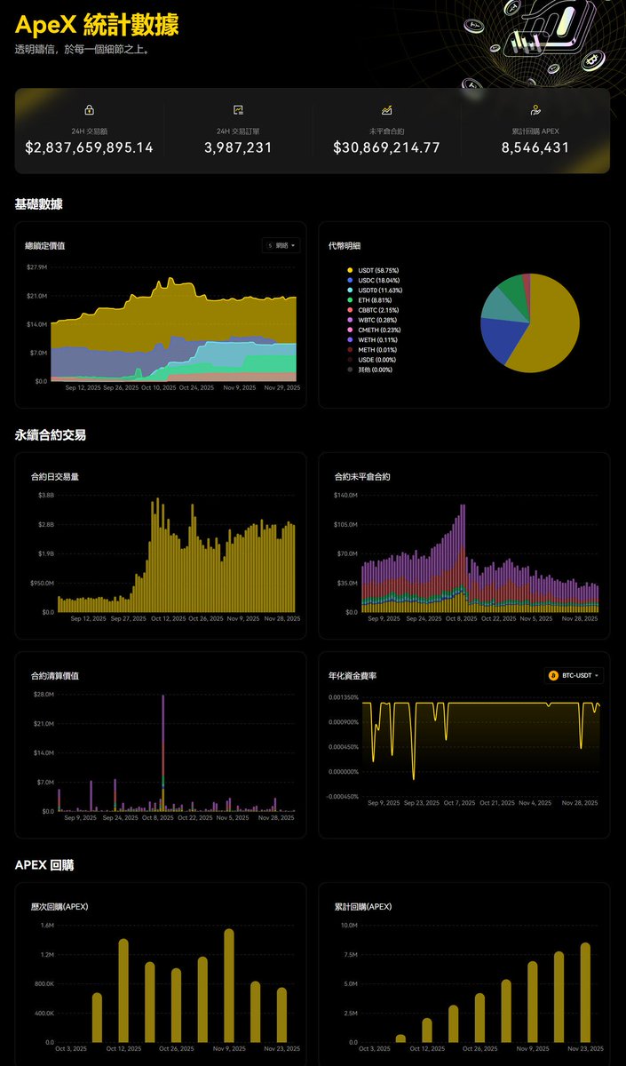
Task: Click the 8,546,431 cumulative buyback figure
Action: pos(535,147)
